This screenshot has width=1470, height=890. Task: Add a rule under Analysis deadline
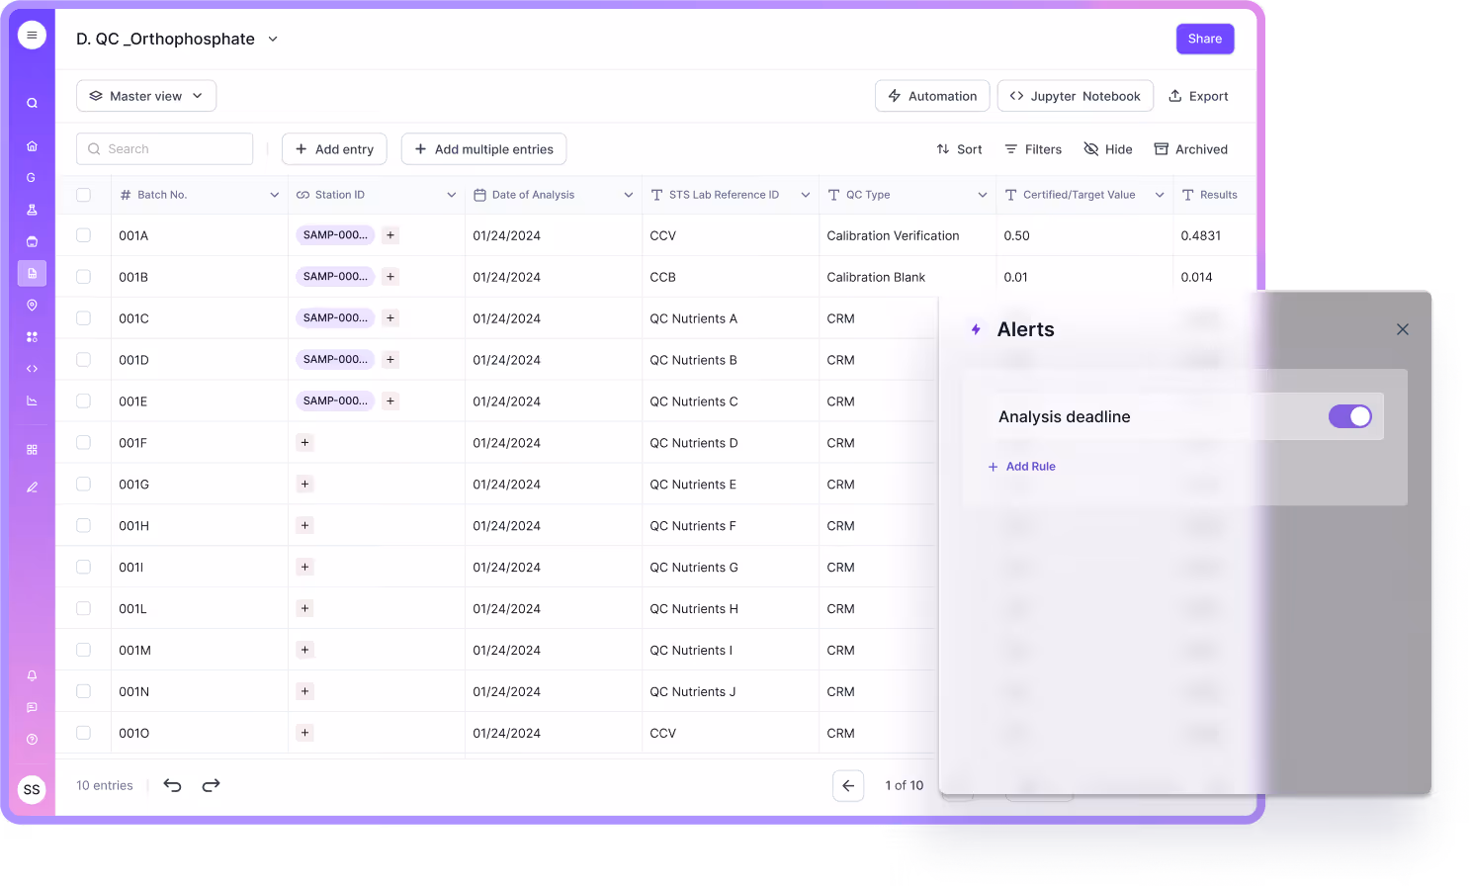point(1022,466)
